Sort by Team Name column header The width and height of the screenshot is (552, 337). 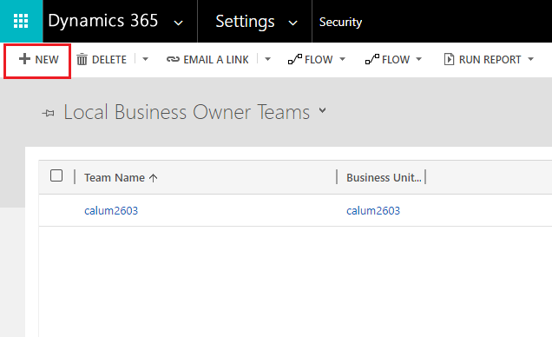(x=115, y=177)
